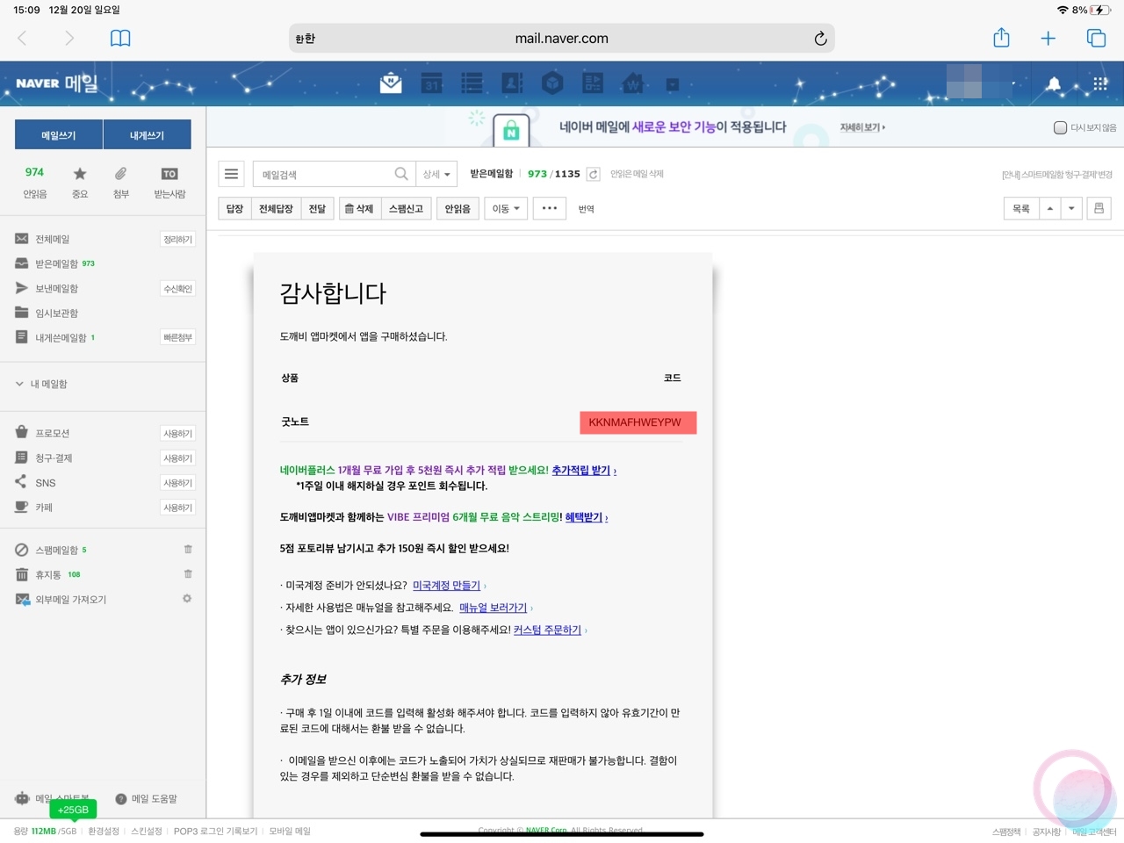The width and height of the screenshot is (1124, 843).
Task: Click 전체답장 reply-all button
Action: click(x=276, y=209)
